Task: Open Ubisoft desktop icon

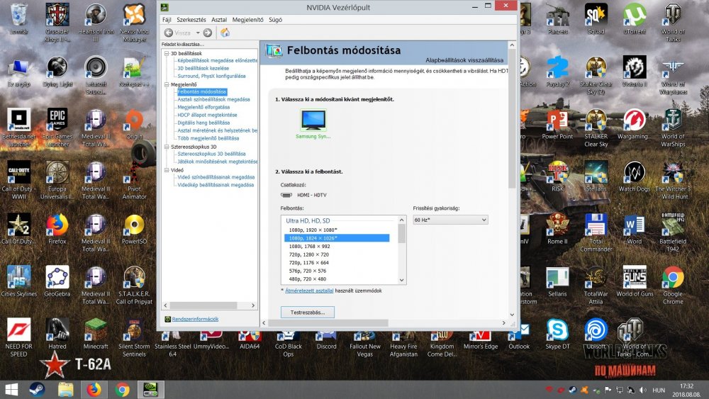Action: (x=596, y=334)
